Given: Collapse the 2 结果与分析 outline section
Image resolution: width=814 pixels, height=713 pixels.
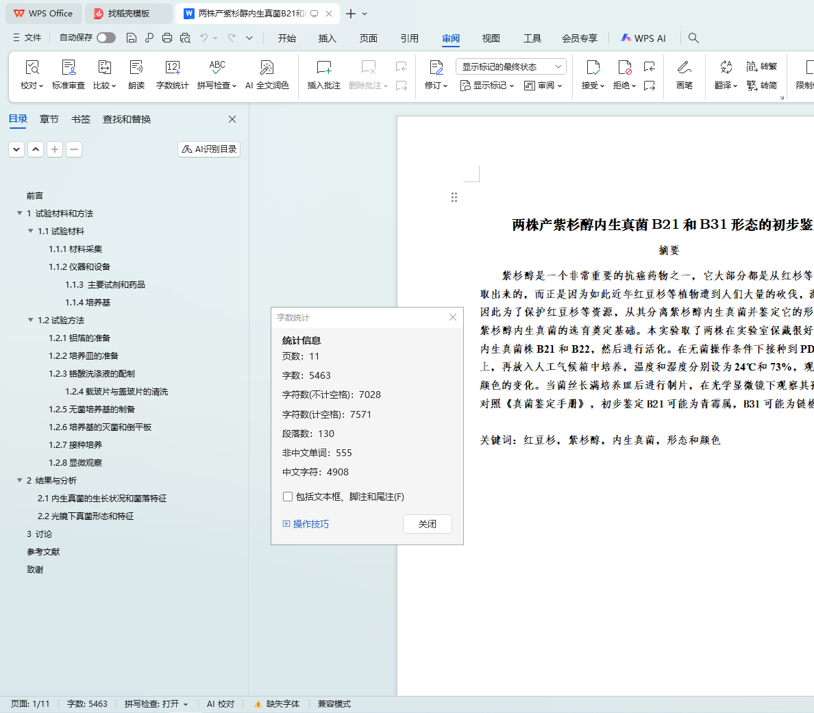Looking at the screenshot, I should 20,481.
